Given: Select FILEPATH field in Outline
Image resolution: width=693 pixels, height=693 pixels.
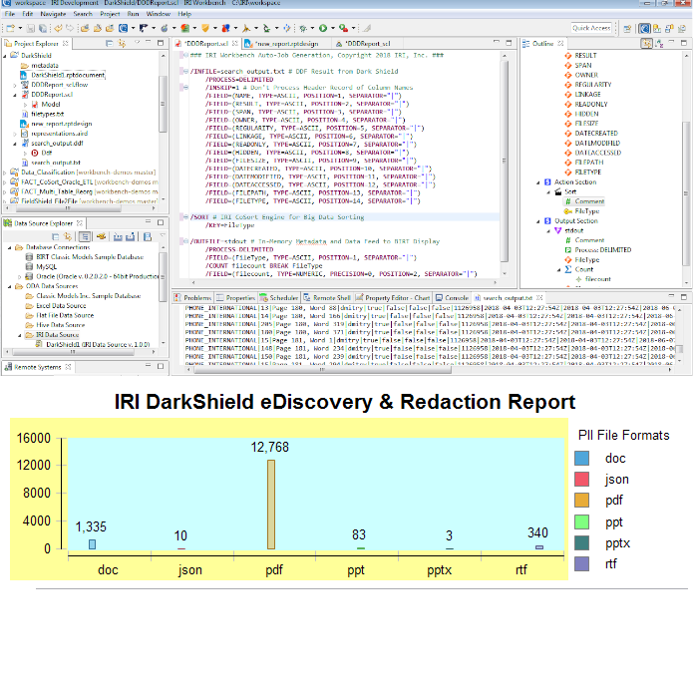Looking at the screenshot, I should tap(589, 163).
